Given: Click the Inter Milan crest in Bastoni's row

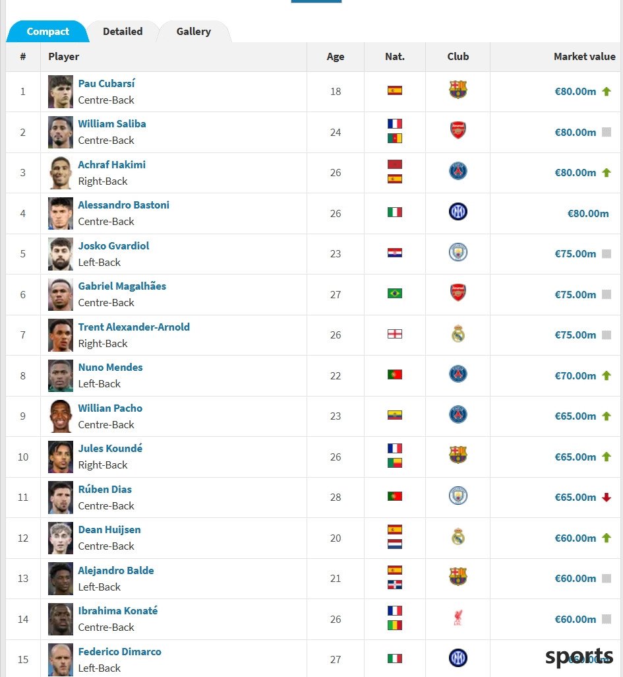Looking at the screenshot, I should (458, 212).
